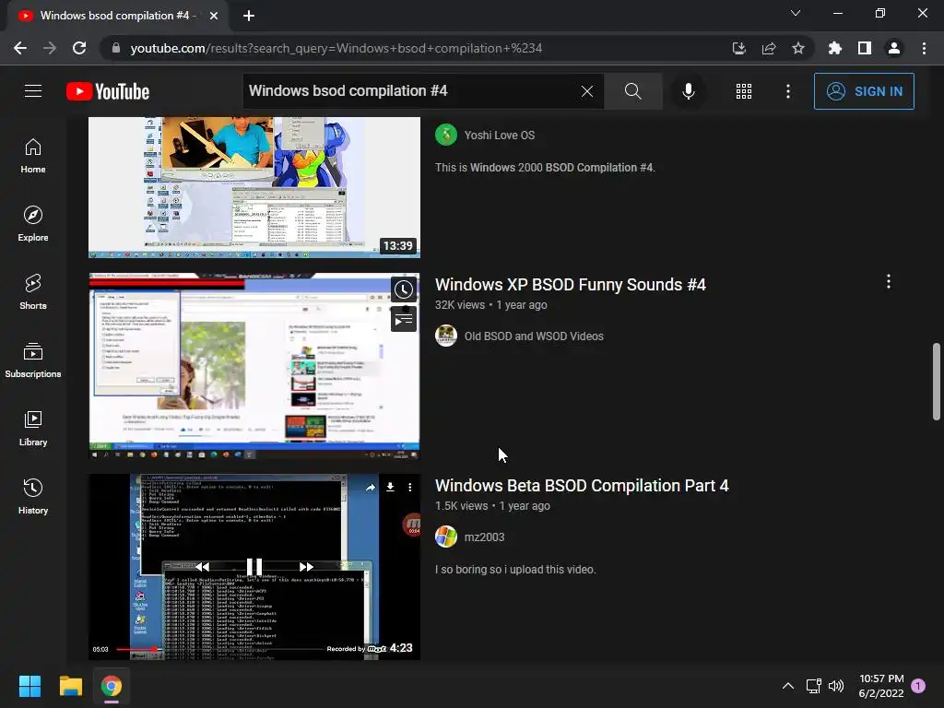Click the mz2003 channel avatar
944x708 pixels.
pyautogui.click(x=446, y=537)
